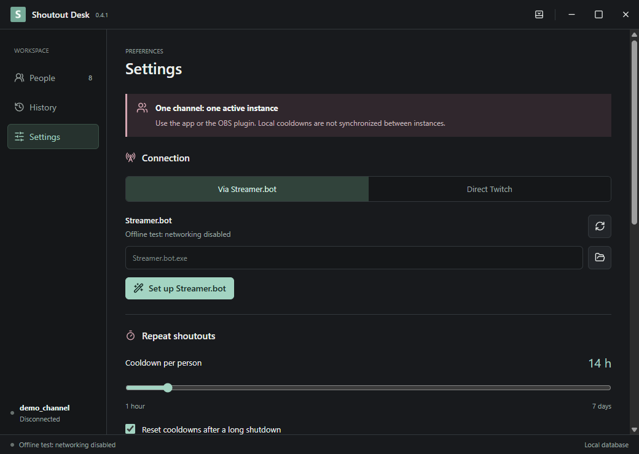Click the '7 days' slider maximum label
The width and height of the screenshot is (639, 454).
[x=602, y=406]
